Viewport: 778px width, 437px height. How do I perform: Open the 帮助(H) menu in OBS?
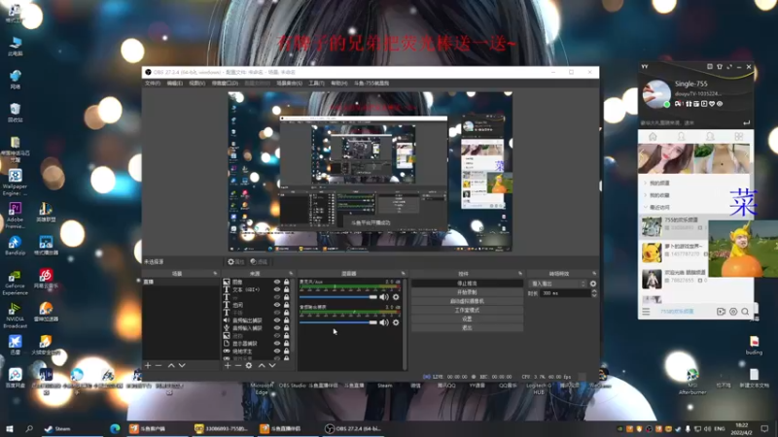click(338, 84)
